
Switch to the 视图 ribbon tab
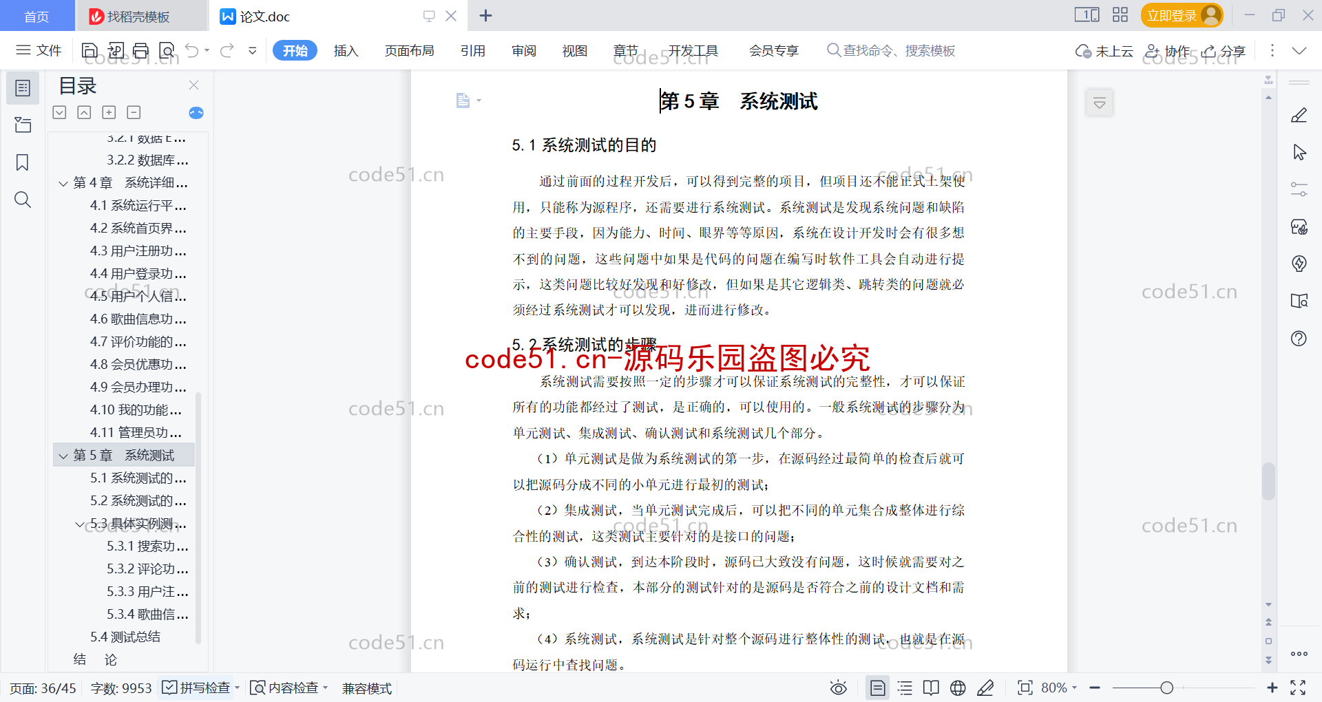click(575, 50)
